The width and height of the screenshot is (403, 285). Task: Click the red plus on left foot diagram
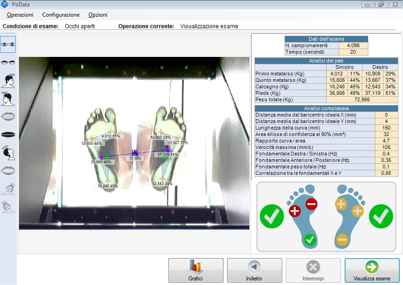coord(295,211)
